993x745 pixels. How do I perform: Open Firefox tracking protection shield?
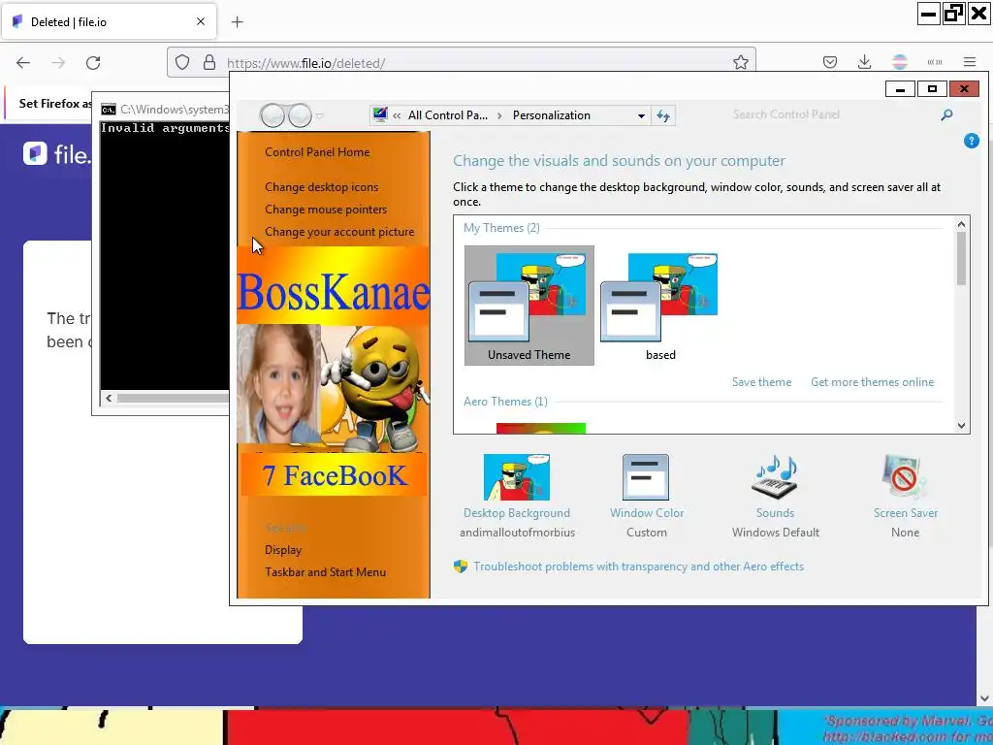(182, 62)
